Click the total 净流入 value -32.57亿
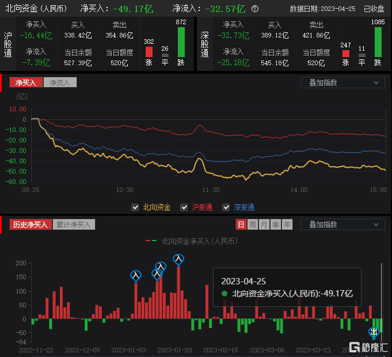This screenshot has height=357, width=392. [x=225, y=9]
